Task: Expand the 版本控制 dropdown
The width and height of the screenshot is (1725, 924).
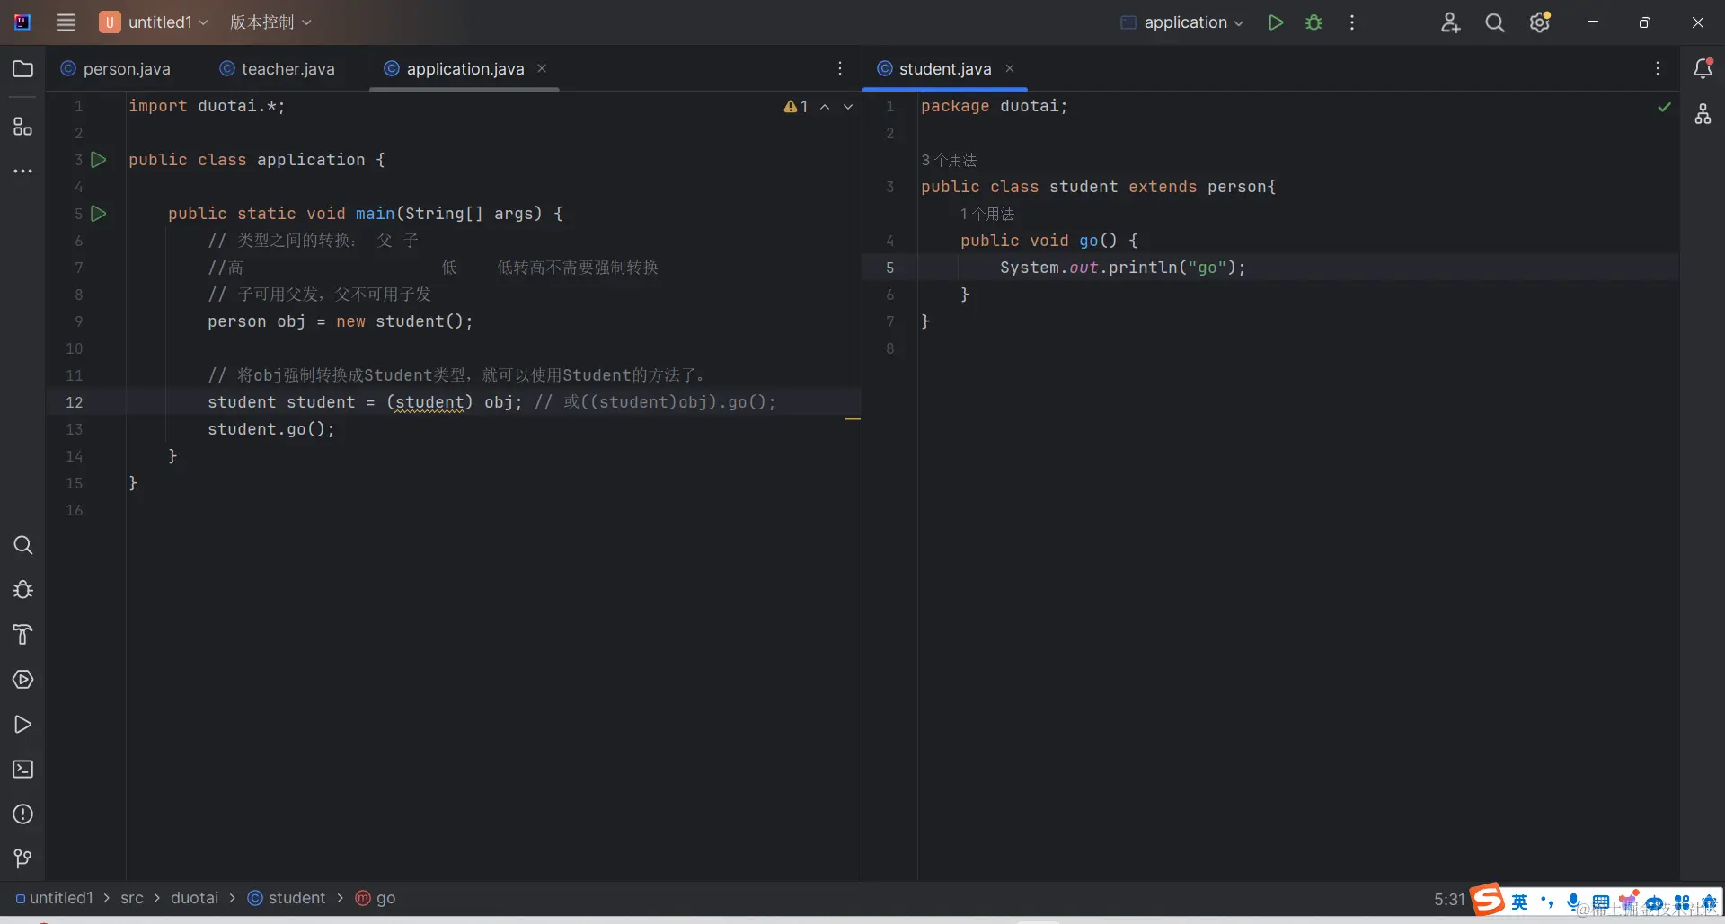Action: 270,22
